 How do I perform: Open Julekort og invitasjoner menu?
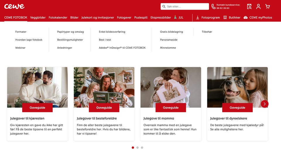[98, 18]
